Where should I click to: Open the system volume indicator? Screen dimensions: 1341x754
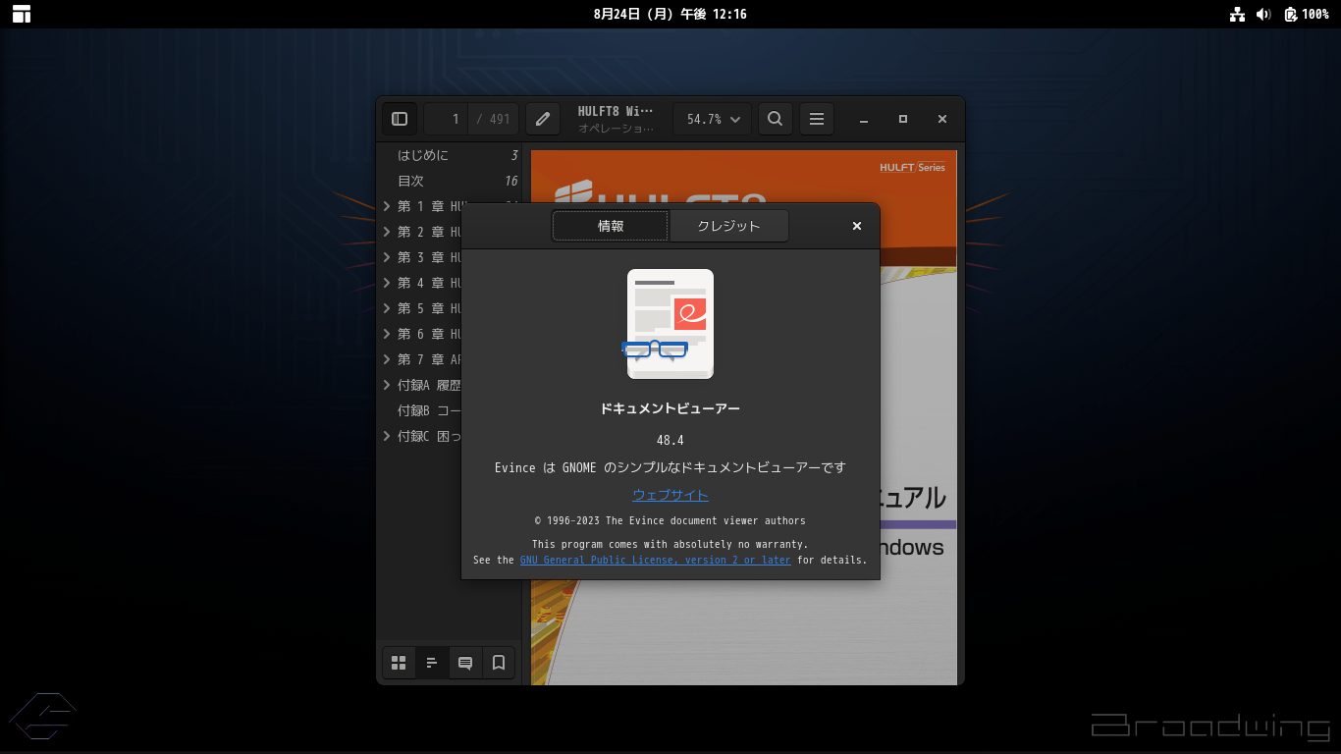coord(1263,14)
